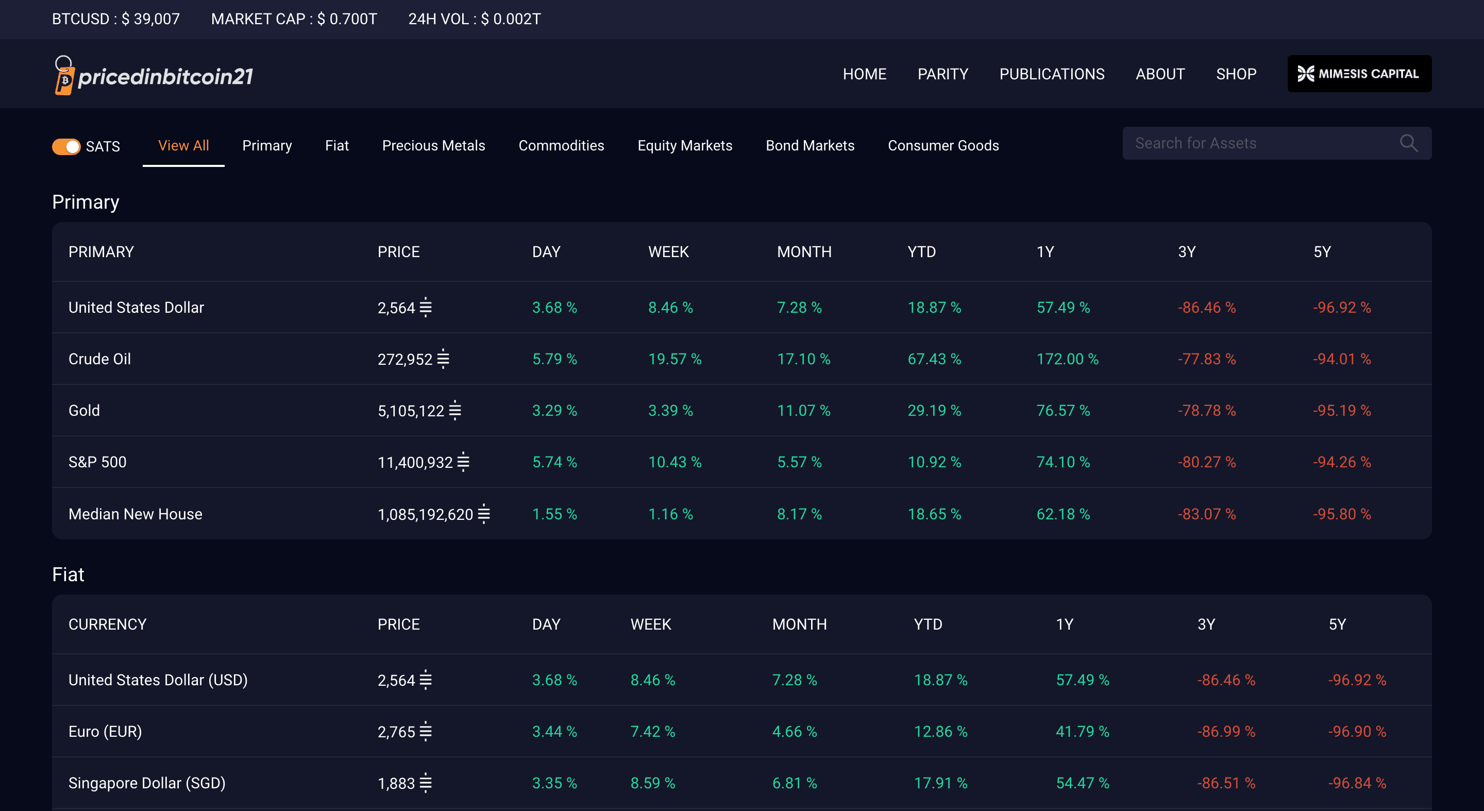Open the SHOP link
The width and height of the screenshot is (1484, 811).
coord(1236,74)
